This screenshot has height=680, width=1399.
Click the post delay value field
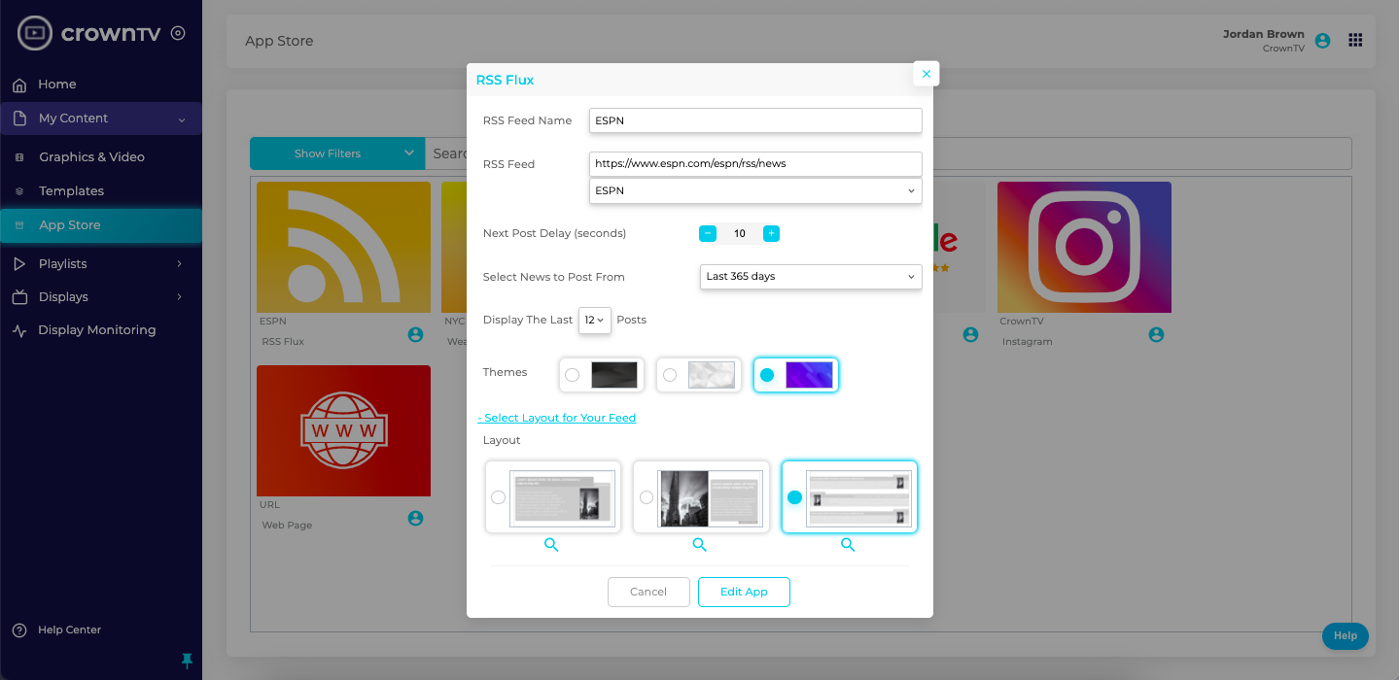click(740, 233)
